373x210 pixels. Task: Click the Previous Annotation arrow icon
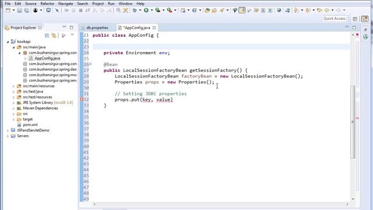pyautogui.click(x=308, y=10)
